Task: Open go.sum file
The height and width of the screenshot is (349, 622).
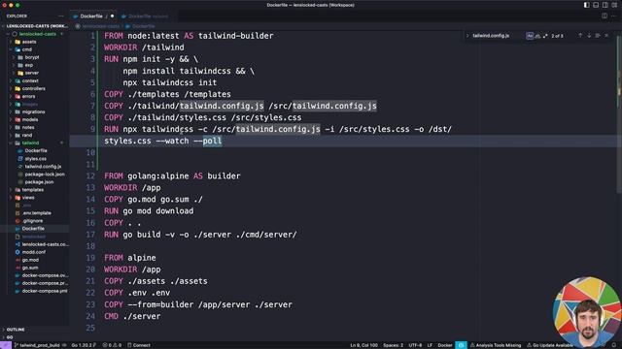Action: tap(30, 268)
